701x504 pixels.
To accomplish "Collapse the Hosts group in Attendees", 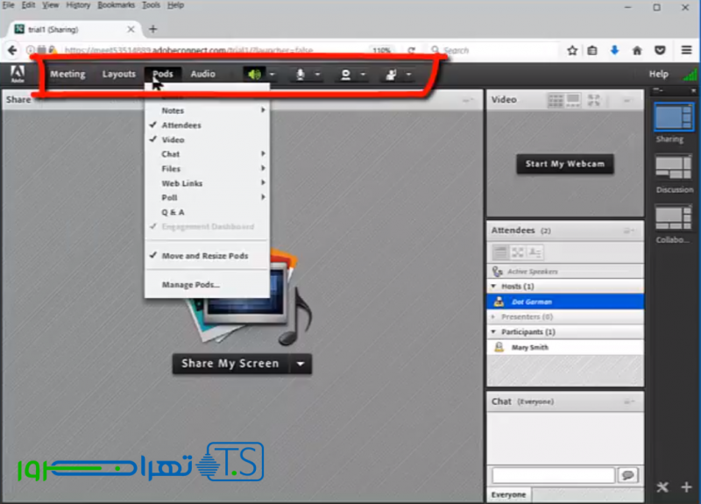I will [x=494, y=287].
